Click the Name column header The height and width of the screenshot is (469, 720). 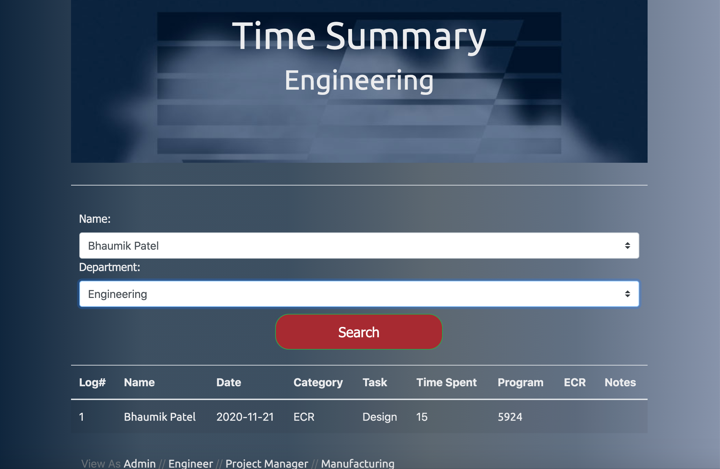click(139, 382)
